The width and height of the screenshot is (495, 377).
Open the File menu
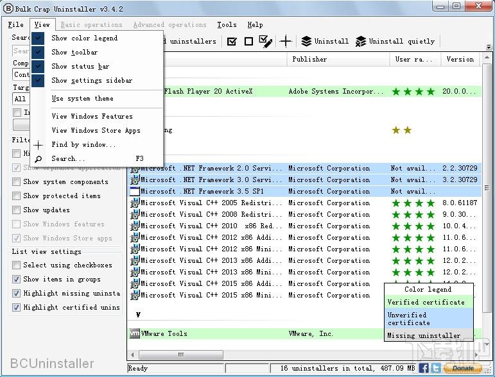point(16,24)
